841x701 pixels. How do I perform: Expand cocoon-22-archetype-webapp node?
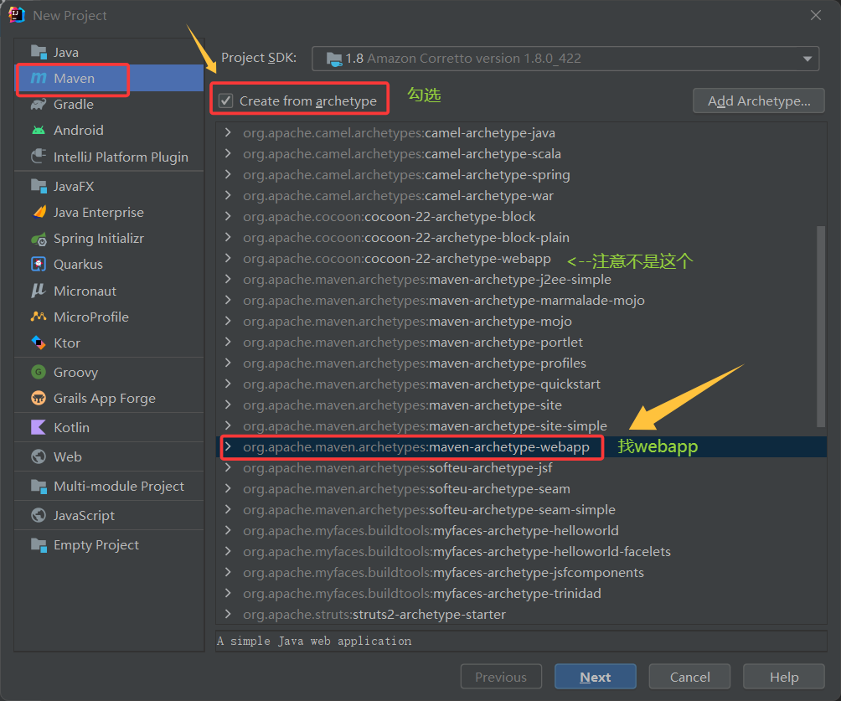228,258
